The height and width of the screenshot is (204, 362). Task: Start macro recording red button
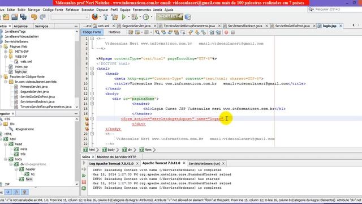click(226, 32)
